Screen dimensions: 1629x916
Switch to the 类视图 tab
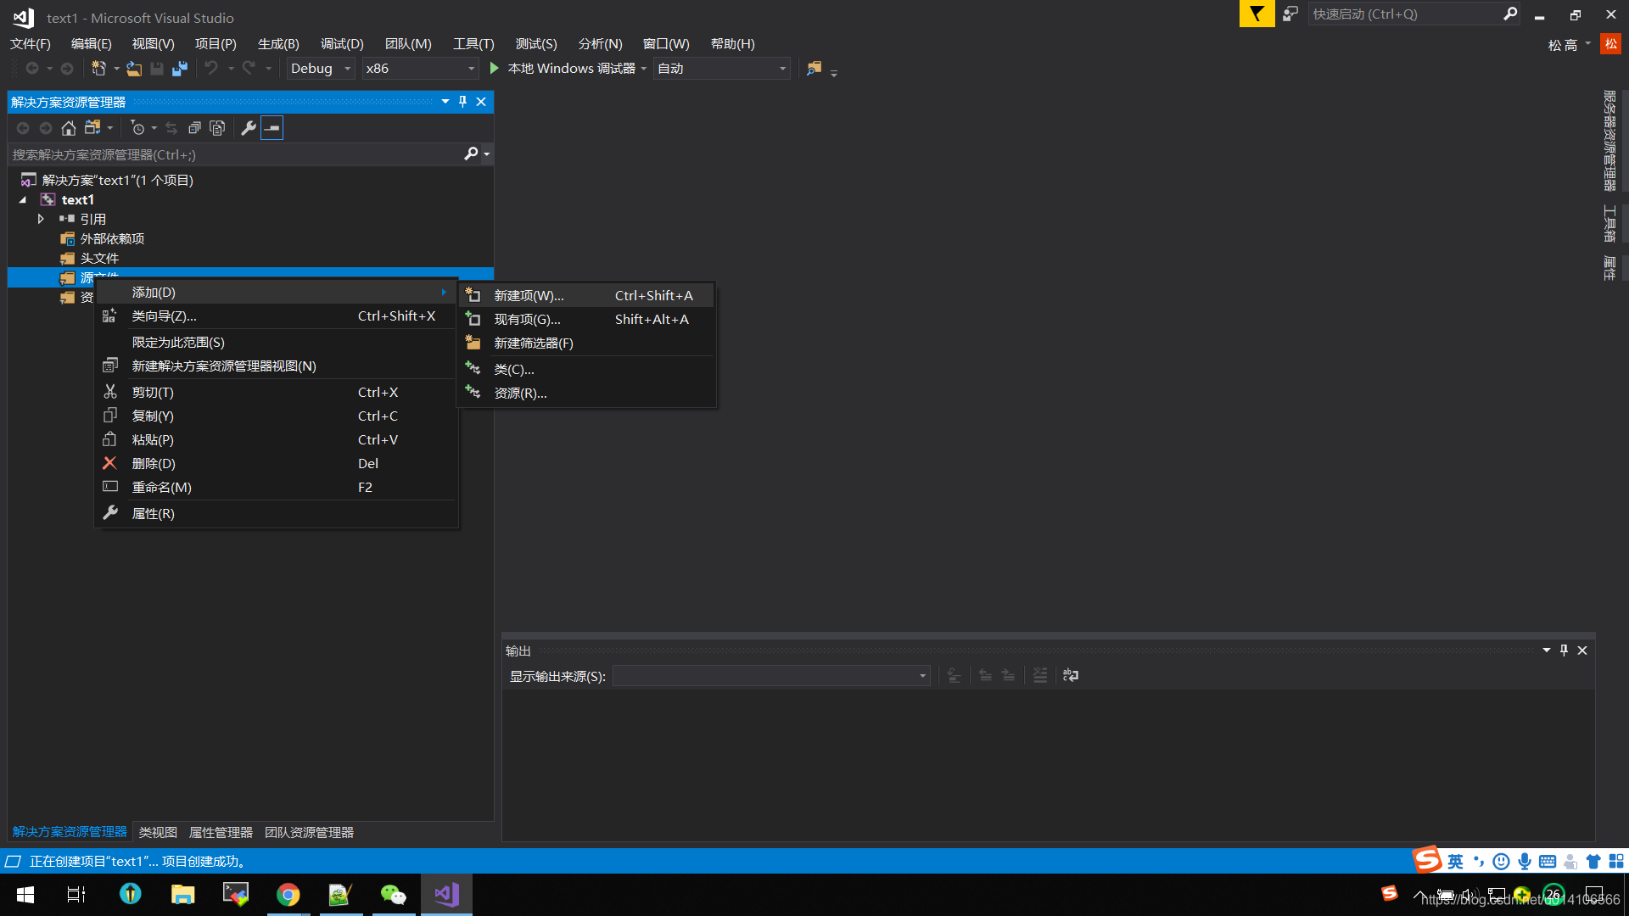pos(158,832)
